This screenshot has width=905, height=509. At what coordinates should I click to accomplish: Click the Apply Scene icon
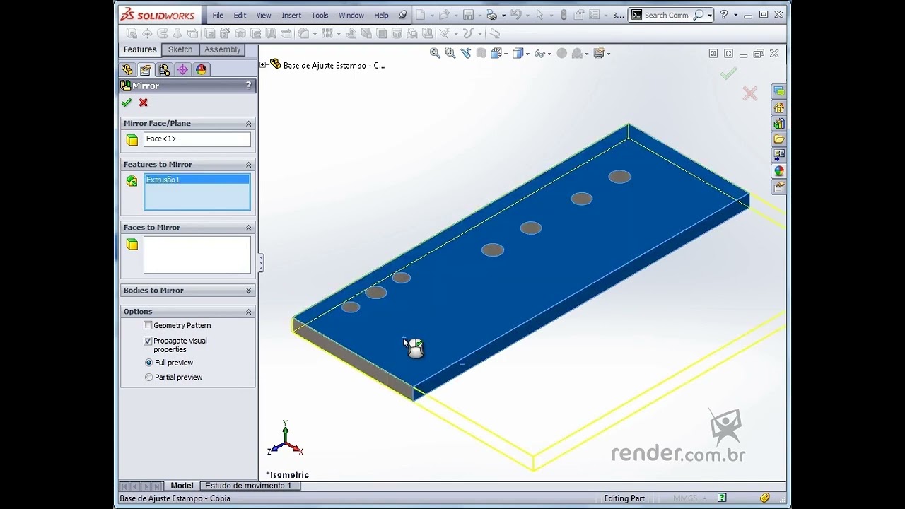pos(577,53)
